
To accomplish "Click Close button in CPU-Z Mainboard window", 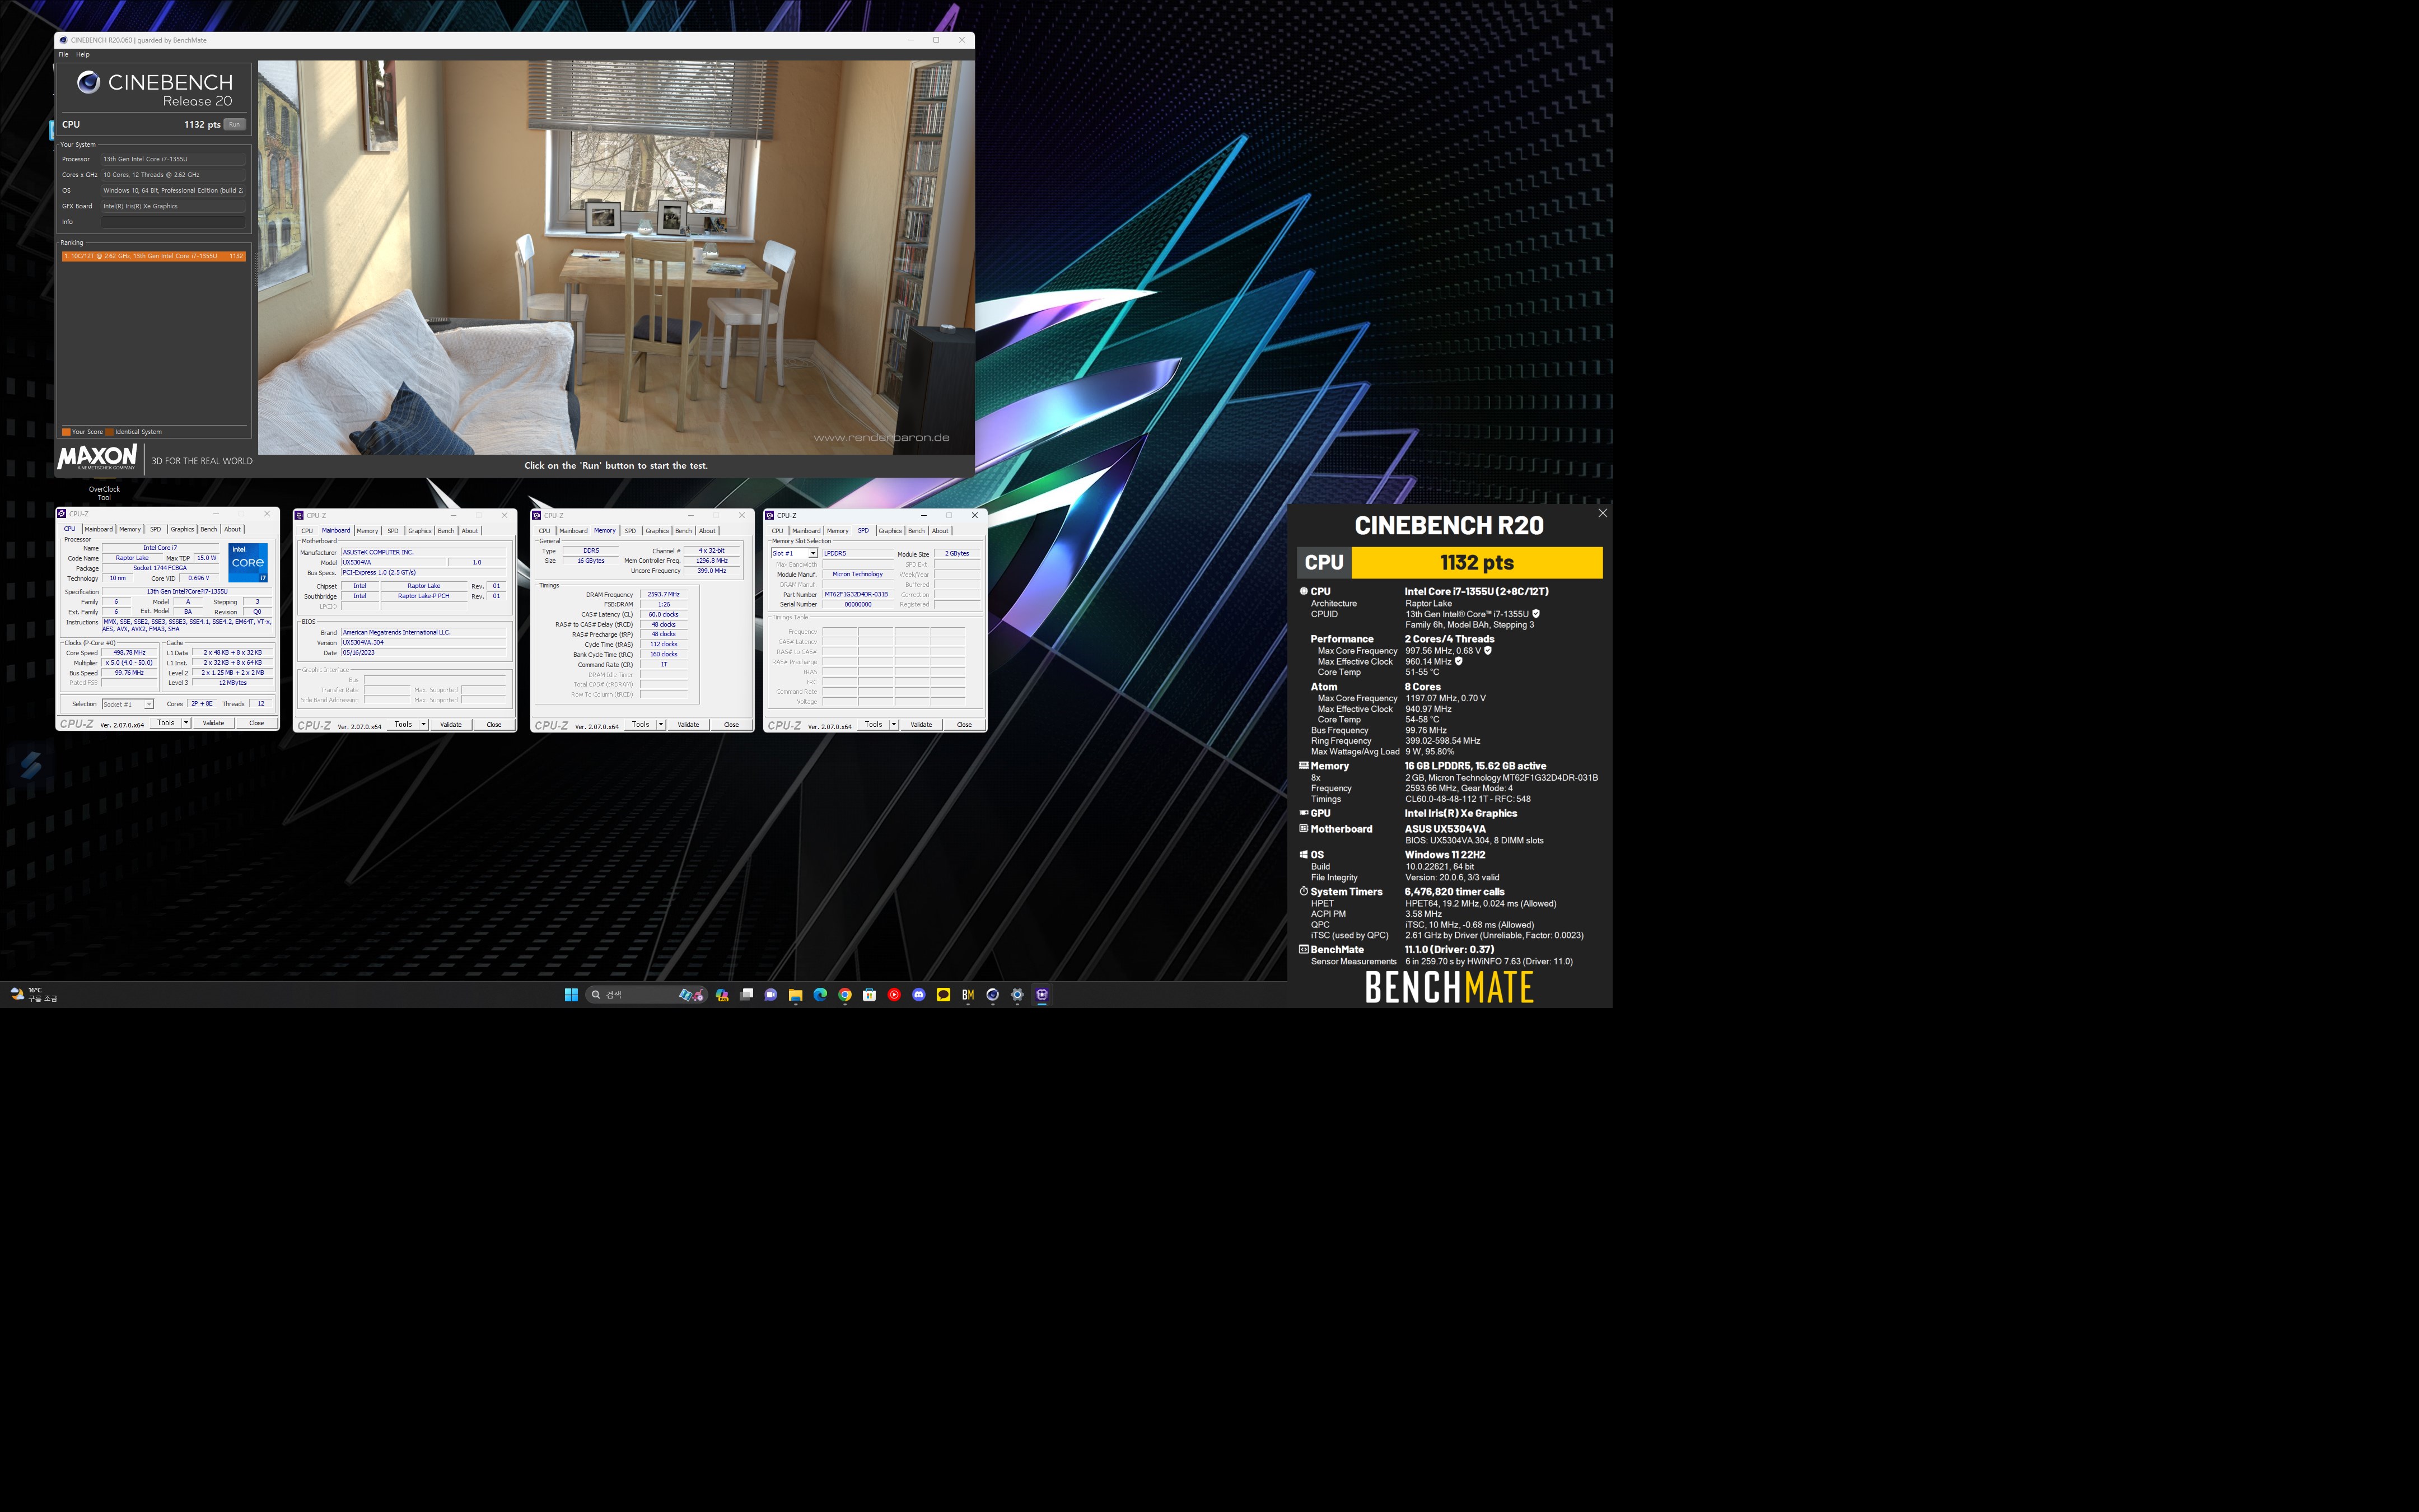I will click(494, 724).
